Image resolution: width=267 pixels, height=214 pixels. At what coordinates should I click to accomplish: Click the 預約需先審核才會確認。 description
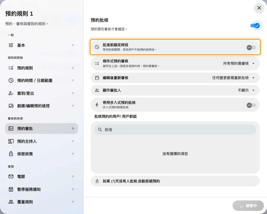[x=109, y=29]
